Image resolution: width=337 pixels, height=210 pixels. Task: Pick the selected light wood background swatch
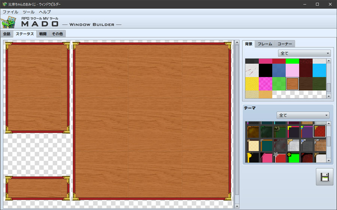click(292, 84)
